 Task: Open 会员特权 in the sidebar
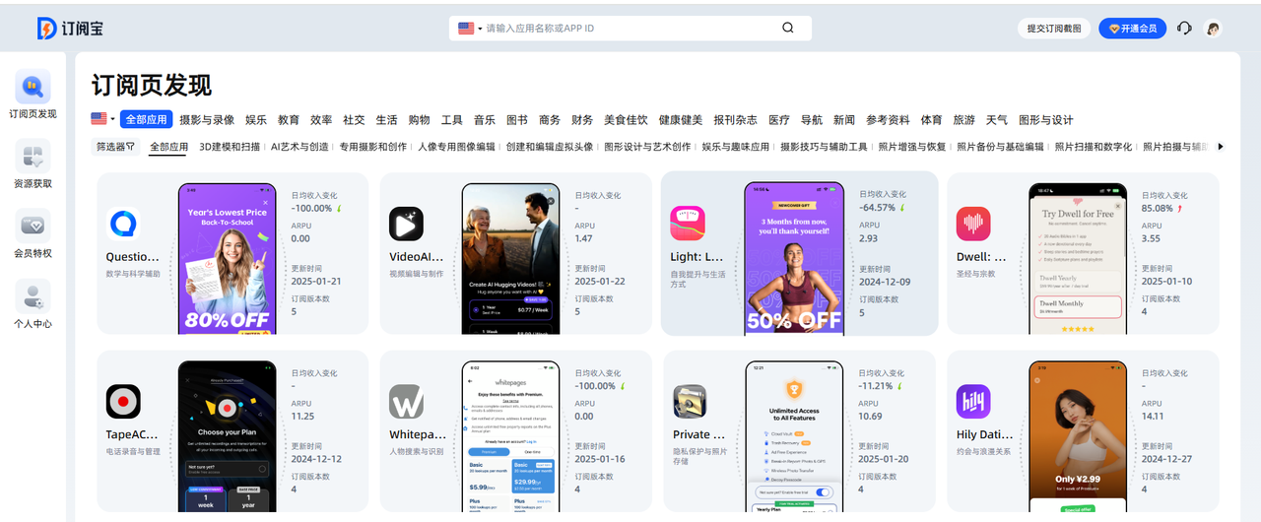pos(33,234)
